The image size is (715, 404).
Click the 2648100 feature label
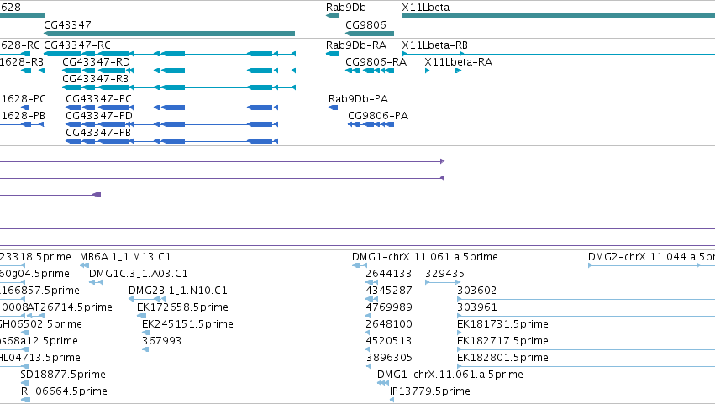(x=389, y=324)
